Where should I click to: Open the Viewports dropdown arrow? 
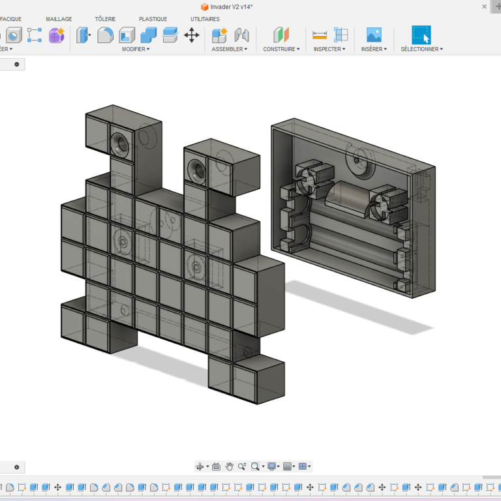(x=309, y=467)
